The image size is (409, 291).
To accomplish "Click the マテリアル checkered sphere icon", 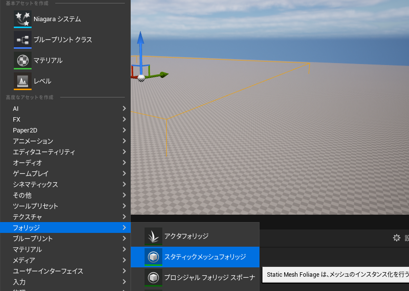I will tap(22, 61).
